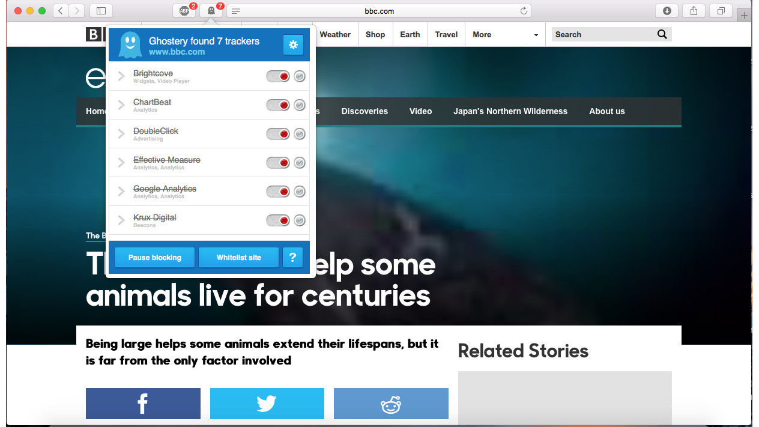759x427 pixels.
Task: Open Ghostery settings gear
Action: tap(293, 44)
